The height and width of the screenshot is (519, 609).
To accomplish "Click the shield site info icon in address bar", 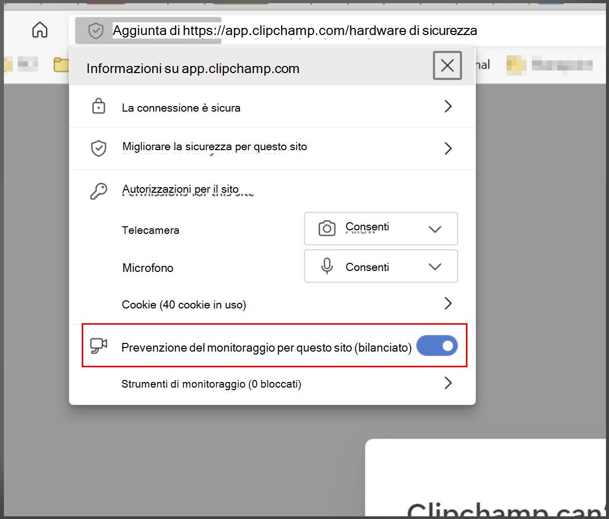I will click(x=95, y=31).
